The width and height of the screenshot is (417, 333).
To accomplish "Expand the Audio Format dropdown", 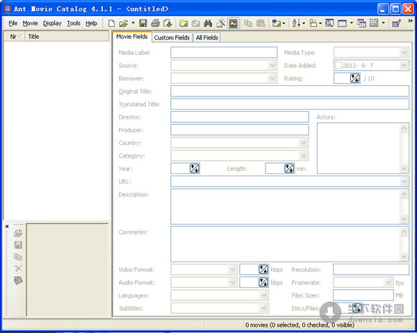I will (233, 282).
